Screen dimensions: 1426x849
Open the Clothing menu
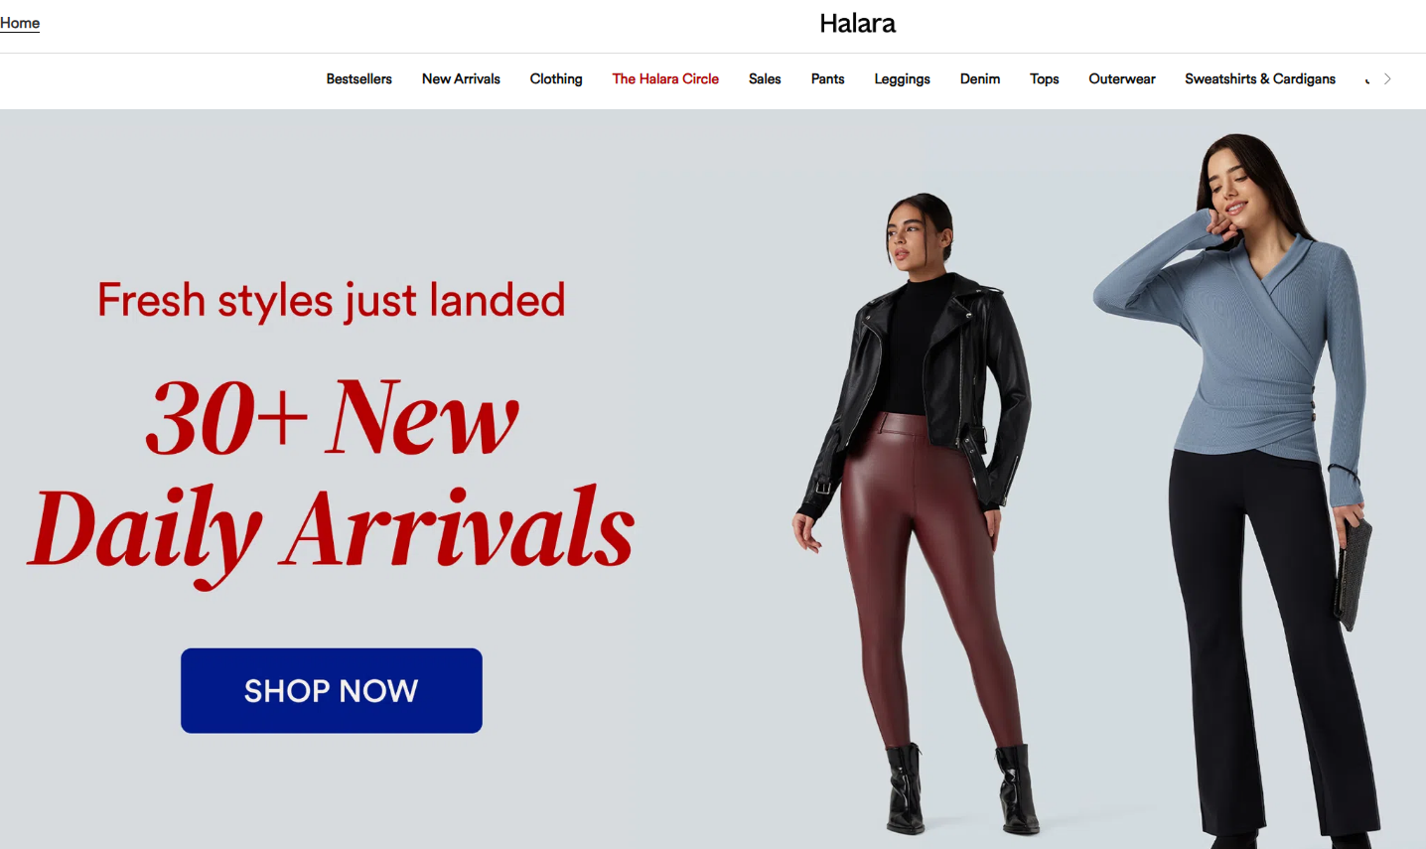(556, 78)
